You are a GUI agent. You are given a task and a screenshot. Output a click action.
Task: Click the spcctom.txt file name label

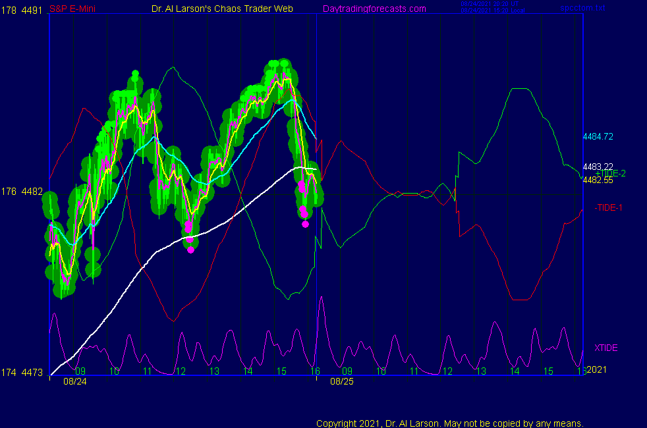point(582,8)
